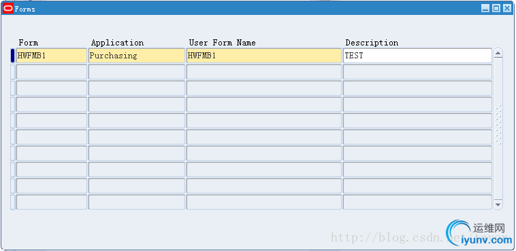This screenshot has width=516, height=251.
Task: Click the scrollbar up arrow
Action: coord(498,54)
